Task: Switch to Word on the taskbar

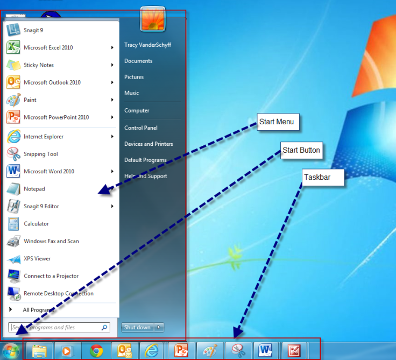Action: (266, 351)
